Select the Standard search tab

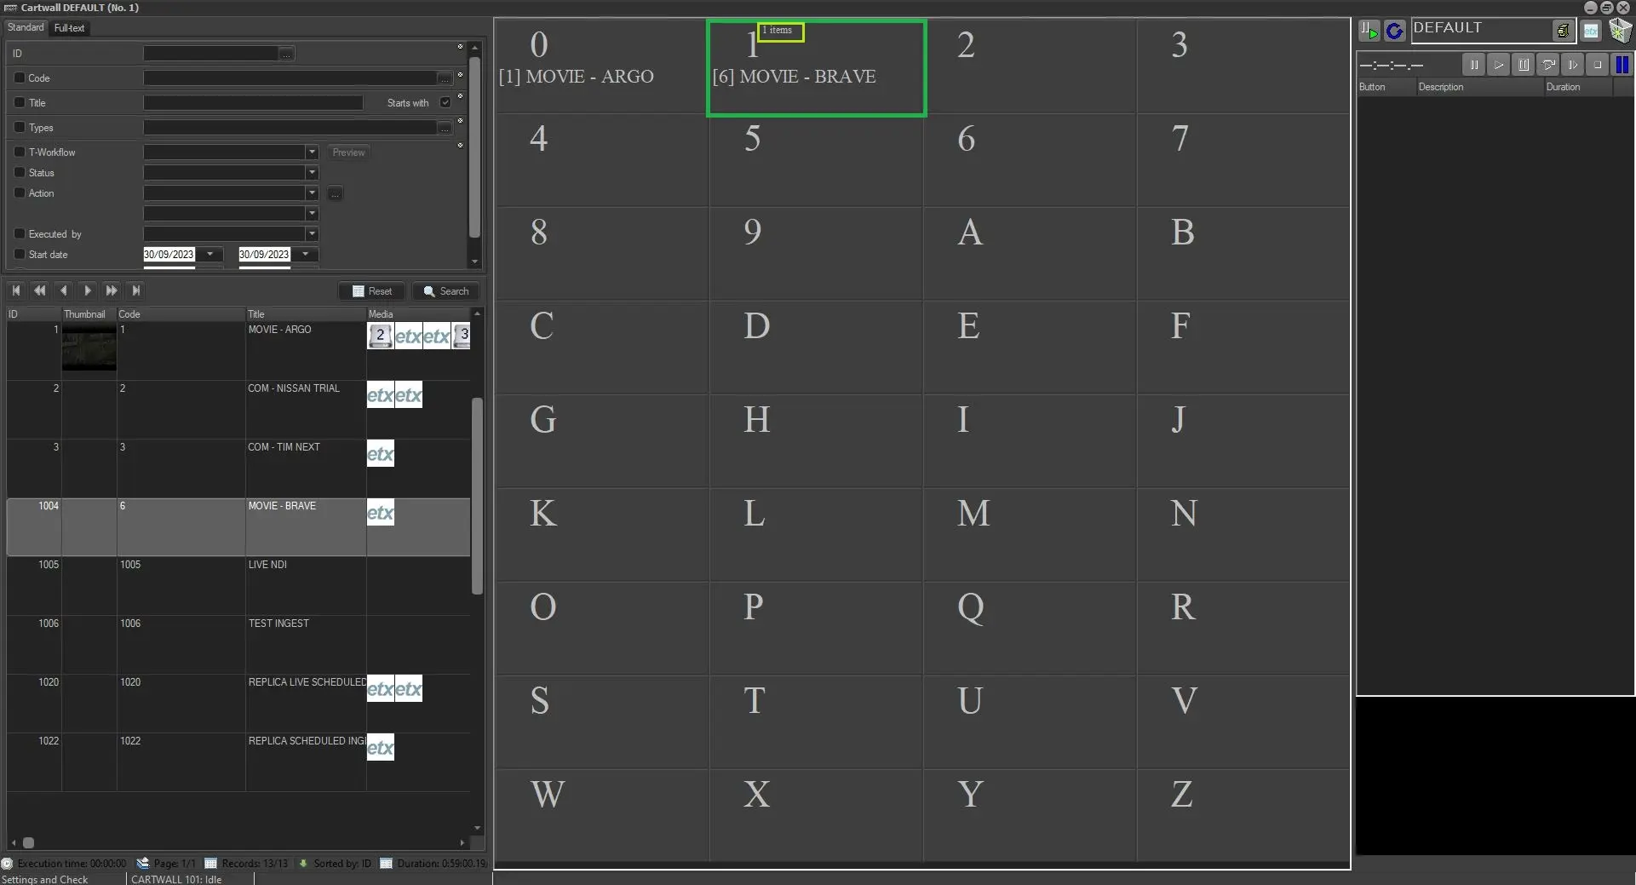pos(26,27)
